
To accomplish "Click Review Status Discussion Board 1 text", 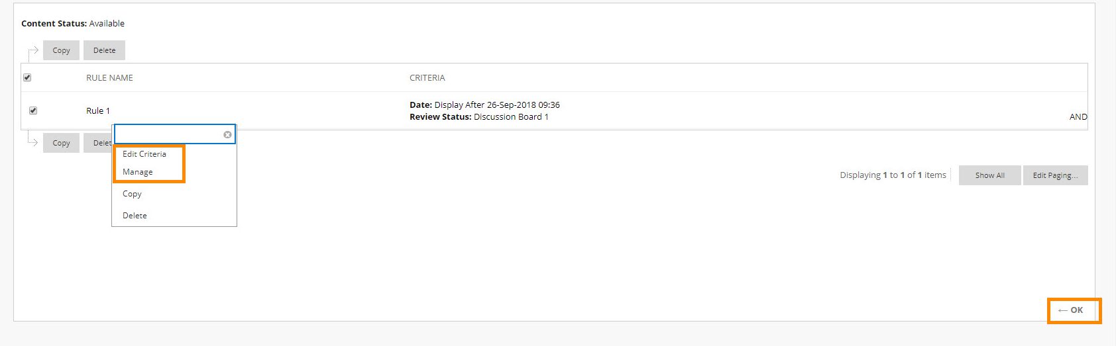I will click(479, 117).
